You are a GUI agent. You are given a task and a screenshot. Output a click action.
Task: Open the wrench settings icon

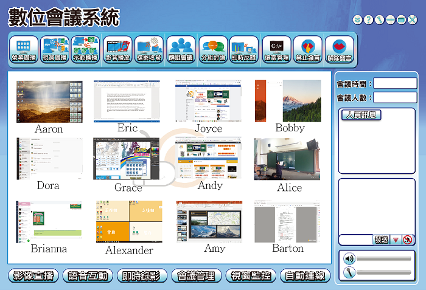(379, 20)
